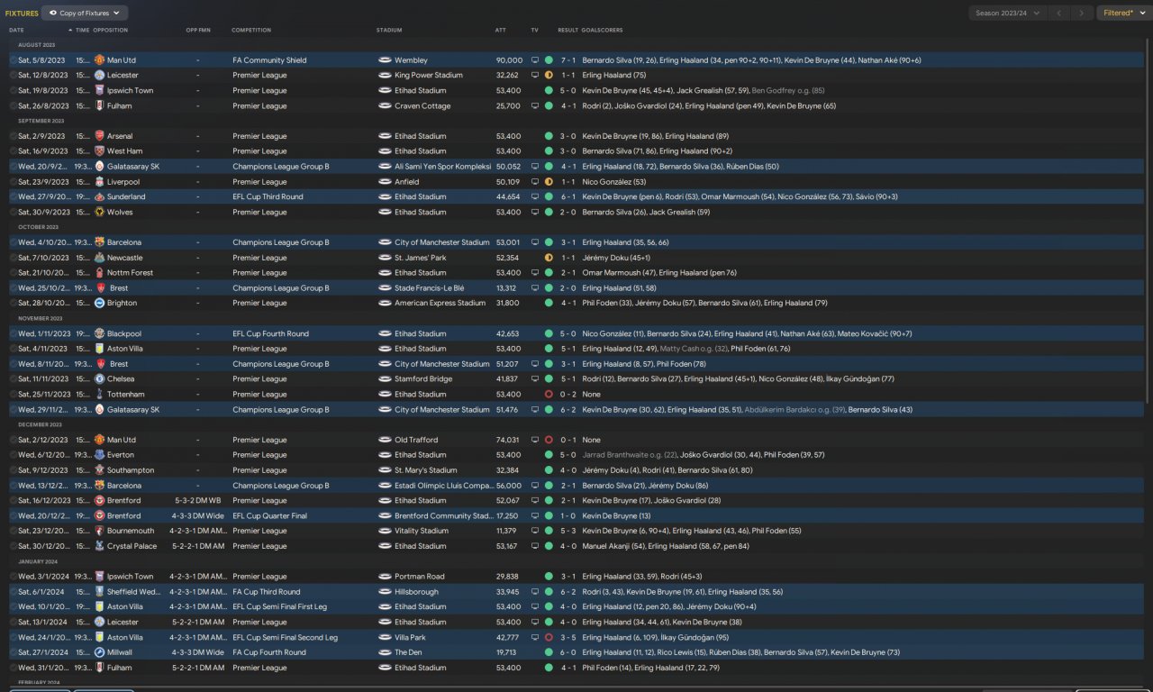Click the Sat, 2/9/2023 fixture date
Image resolution: width=1153 pixels, height=692 pixels.
point(40,136)
